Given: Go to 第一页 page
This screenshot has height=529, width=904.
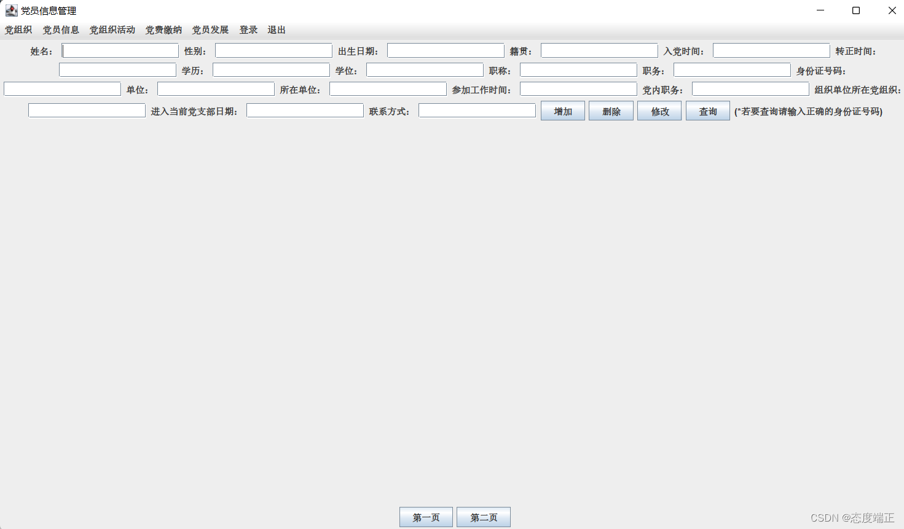Looking at the screenshot, I should (426, 517).
